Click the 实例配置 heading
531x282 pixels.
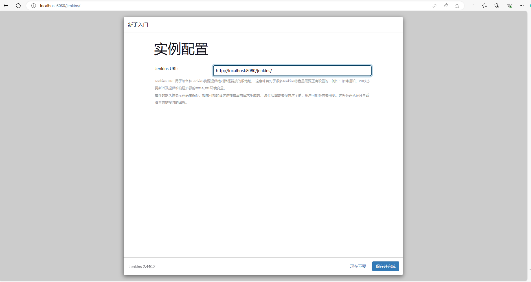[181, 49]
